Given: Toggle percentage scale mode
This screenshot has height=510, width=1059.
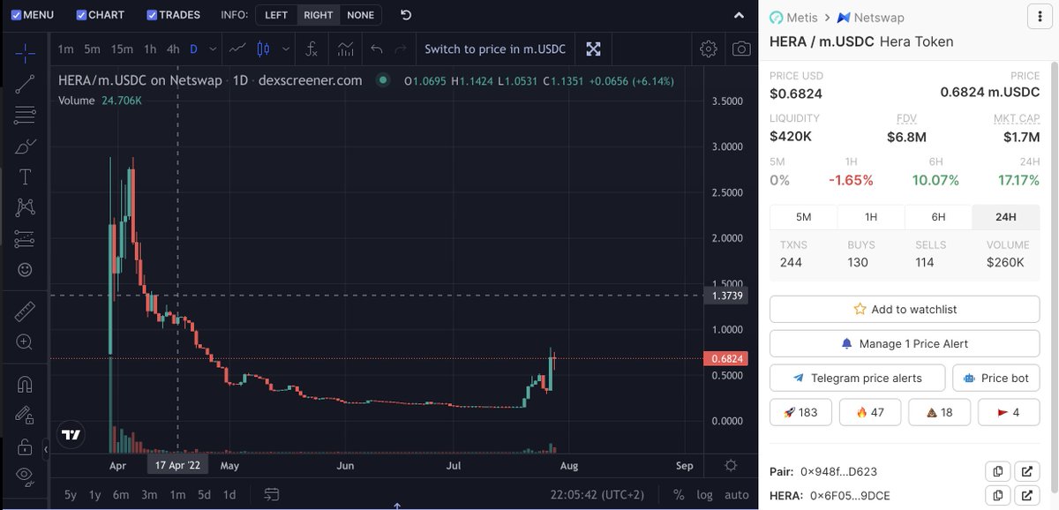Looking at the screenshot, I should click(x=679, y=495).
